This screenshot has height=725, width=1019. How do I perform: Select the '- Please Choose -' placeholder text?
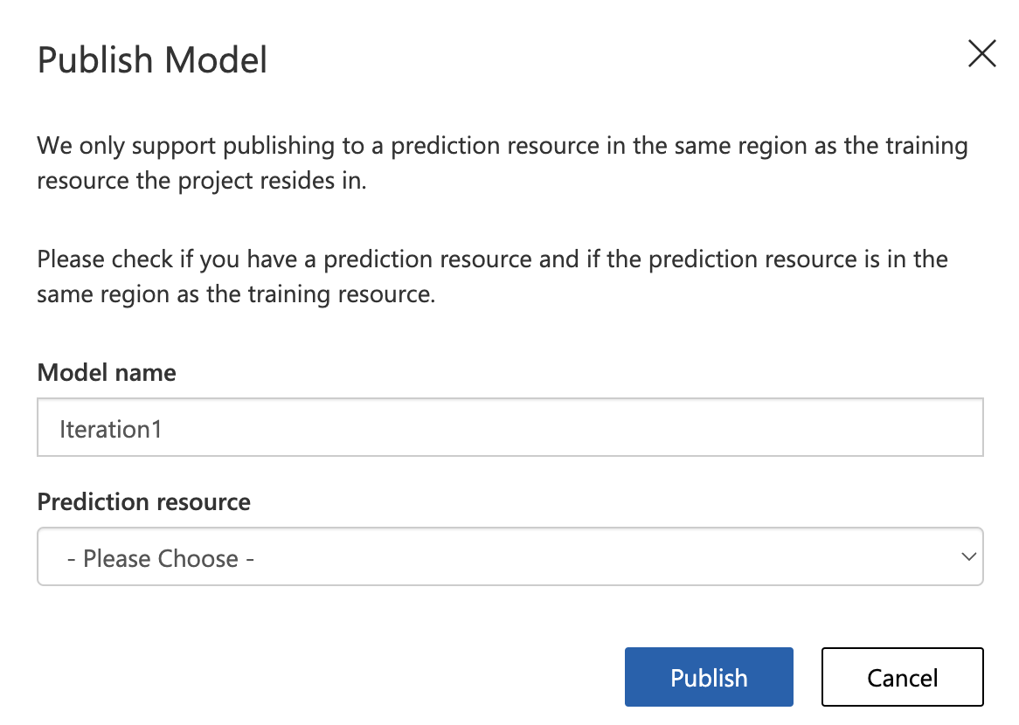[x=161, y=558]
